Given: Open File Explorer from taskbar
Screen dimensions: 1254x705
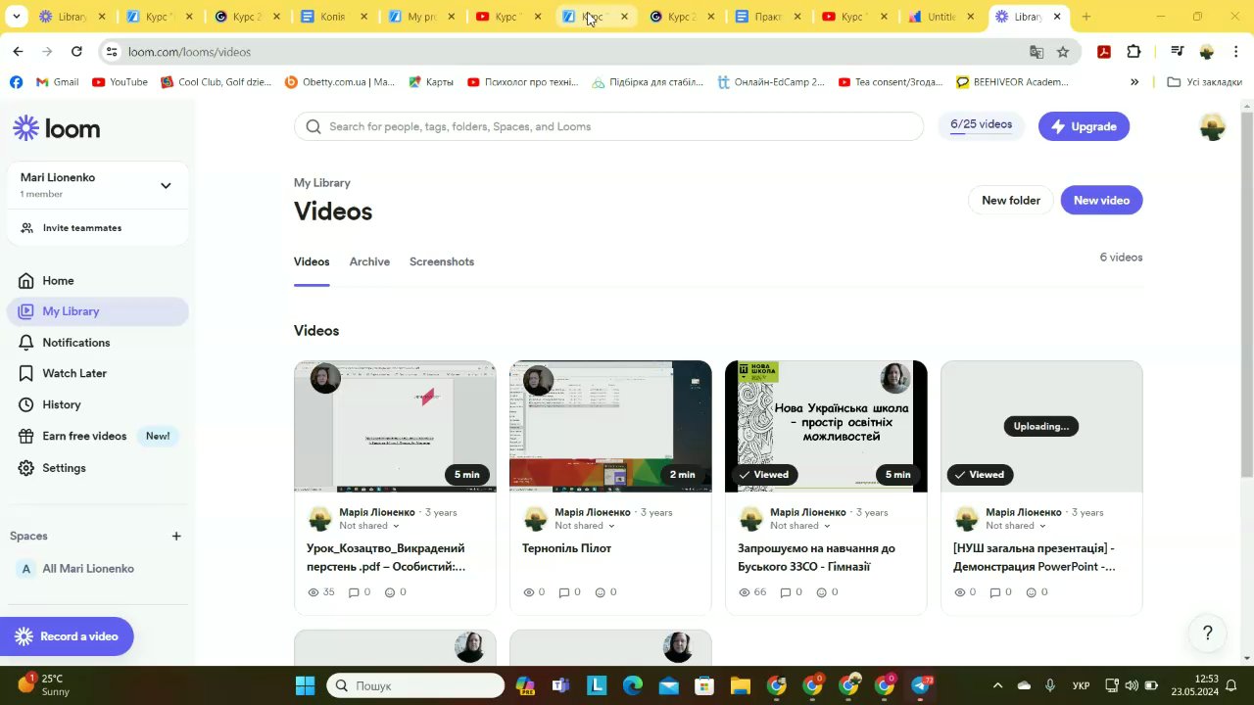Looking at the screenshot, I should pos(740,685).
